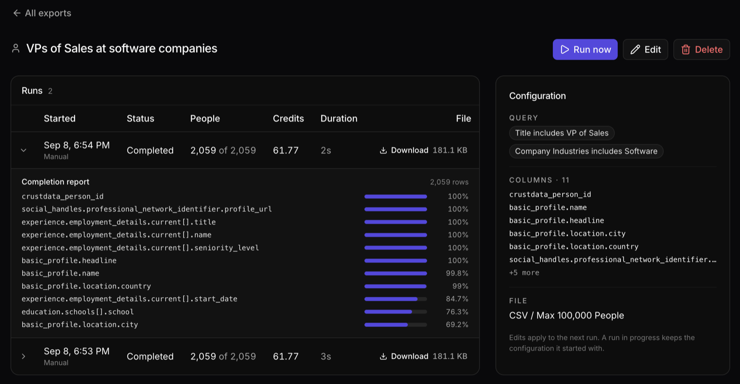Click the start_date 84.7% progress bar

click(396, 299)
